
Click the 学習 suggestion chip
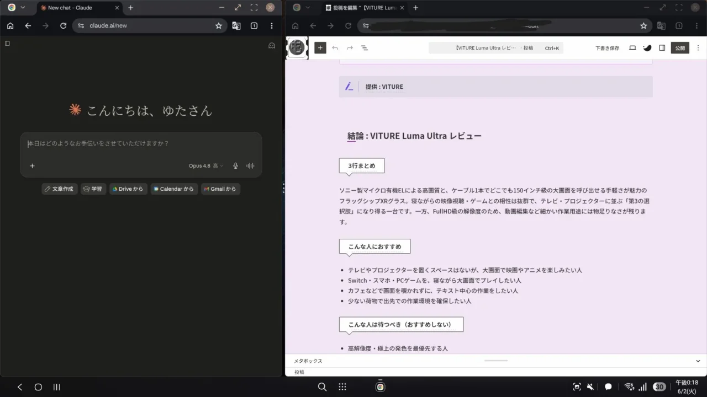[x=93, y=189]
